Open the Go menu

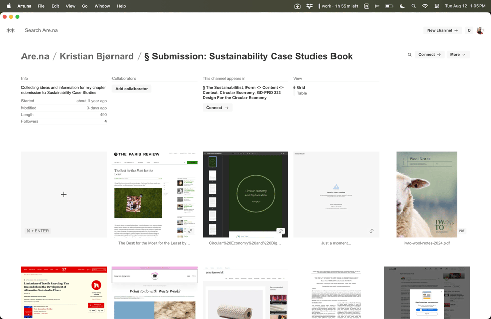coord(85,6)
